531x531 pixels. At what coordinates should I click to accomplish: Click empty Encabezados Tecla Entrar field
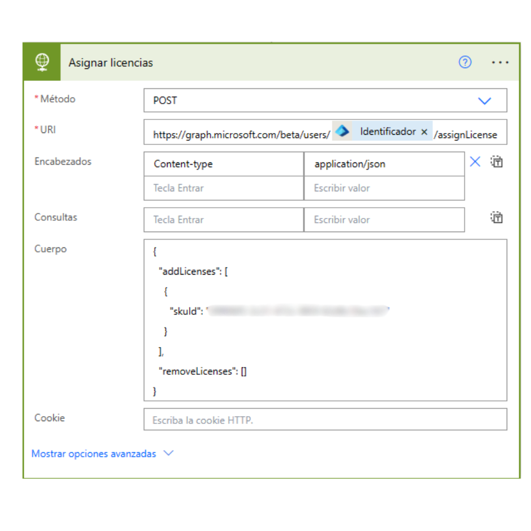[x=224, y=188]
